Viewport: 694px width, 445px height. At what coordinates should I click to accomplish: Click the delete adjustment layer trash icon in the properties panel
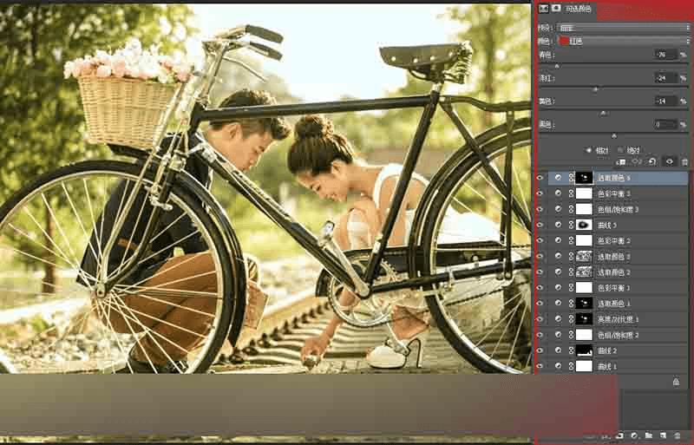pos(684,162)
